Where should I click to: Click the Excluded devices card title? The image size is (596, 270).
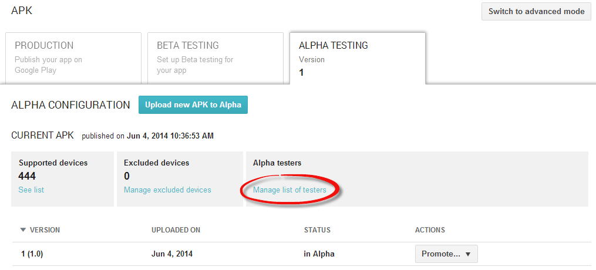156,163
